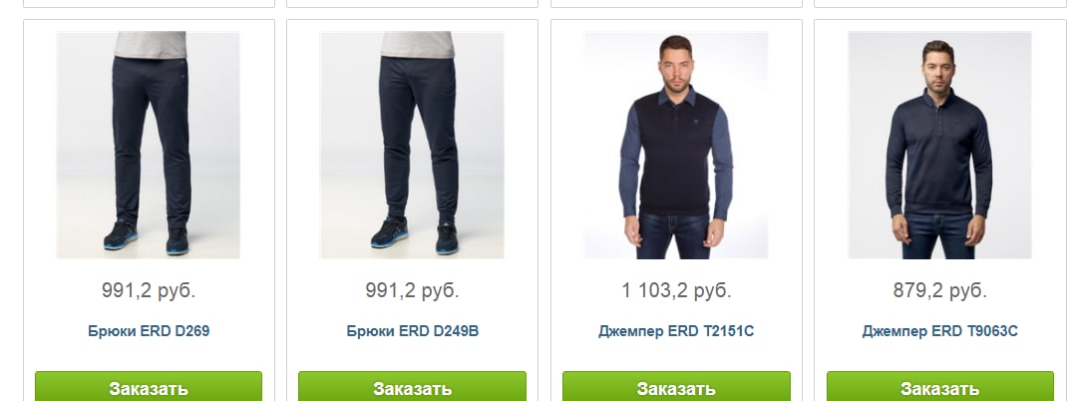
Task: Open the Джемпер ERD T2151C product photo
Action: [x=676, y=145]
